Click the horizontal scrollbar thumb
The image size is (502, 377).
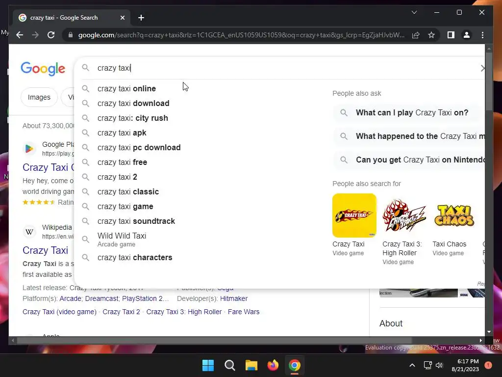click(214, 341)
